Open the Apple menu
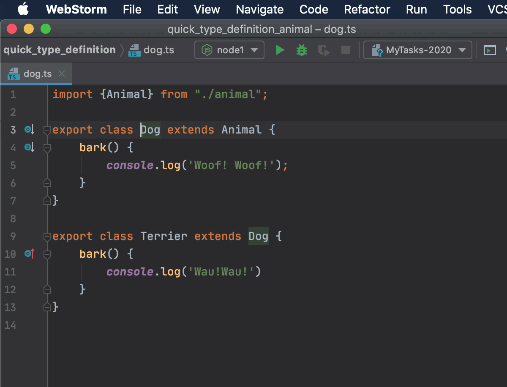 click(x=23, y=9)
